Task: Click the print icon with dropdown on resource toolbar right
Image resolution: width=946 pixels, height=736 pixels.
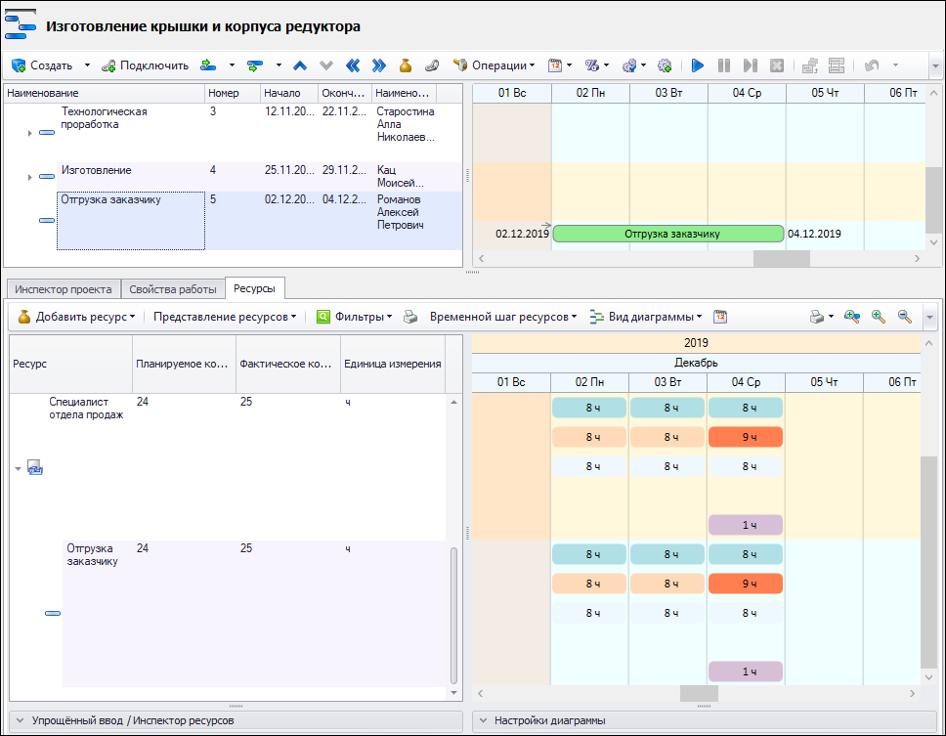Action: (821, 317)
